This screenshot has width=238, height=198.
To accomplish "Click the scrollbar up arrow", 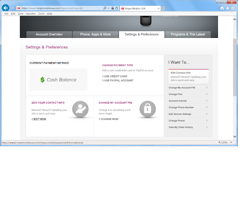I will 235,19.
